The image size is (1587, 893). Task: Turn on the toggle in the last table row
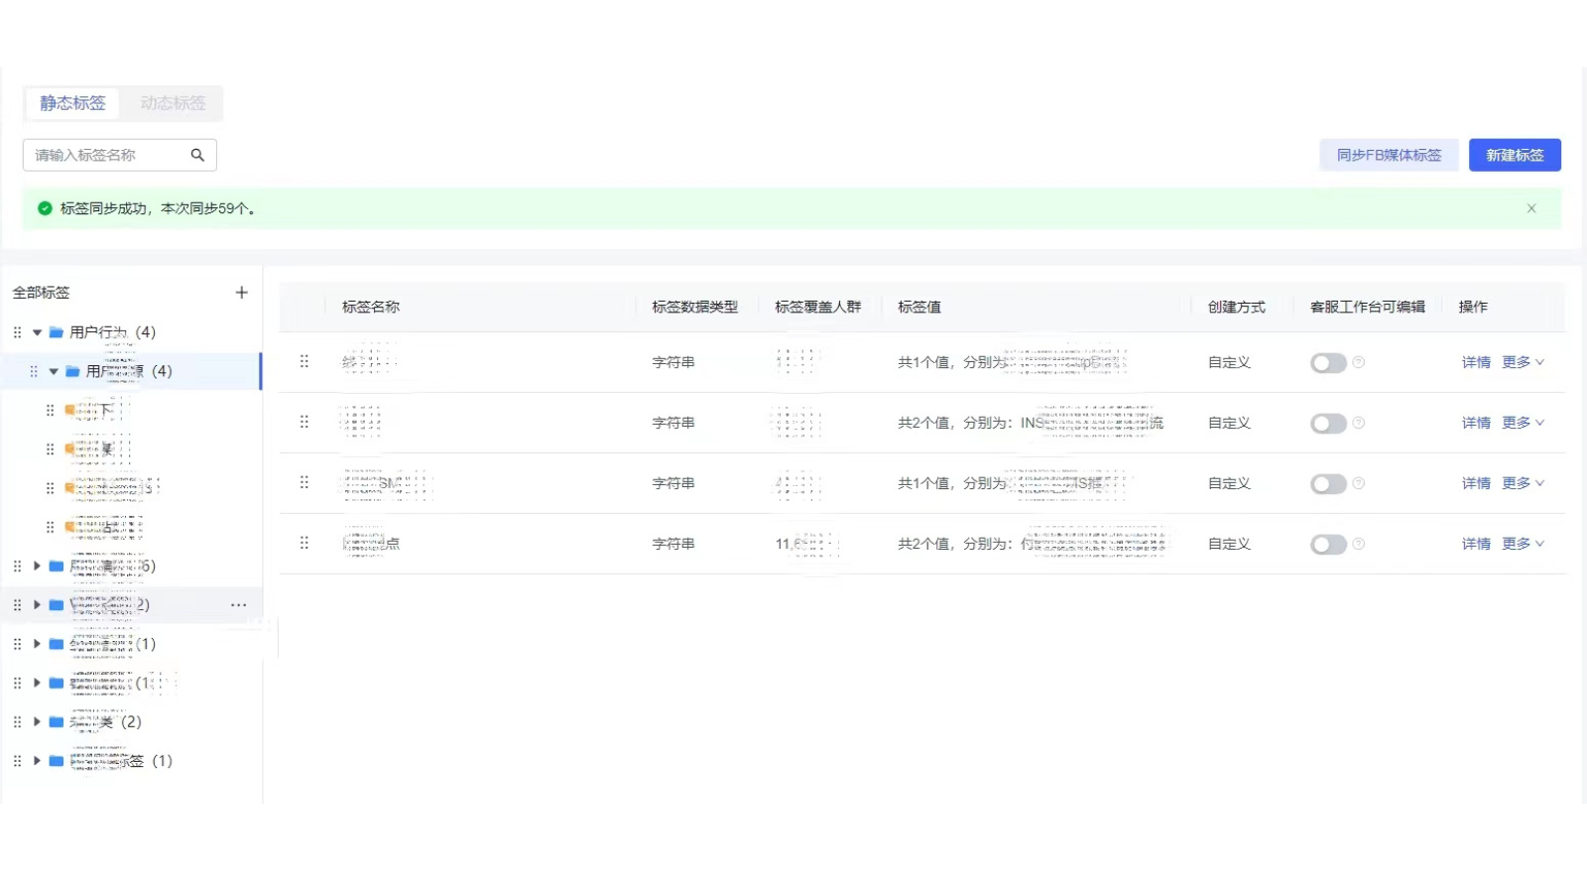(1329, 544)
